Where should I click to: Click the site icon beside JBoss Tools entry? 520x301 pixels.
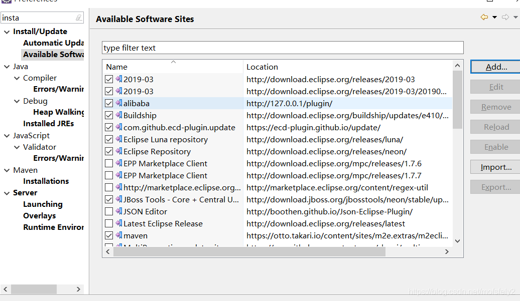tap(119, 199)
